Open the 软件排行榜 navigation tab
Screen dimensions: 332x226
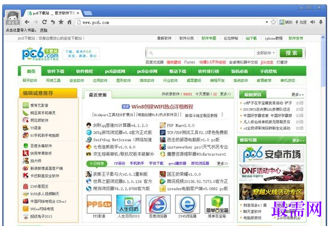[x=209, y=71]
